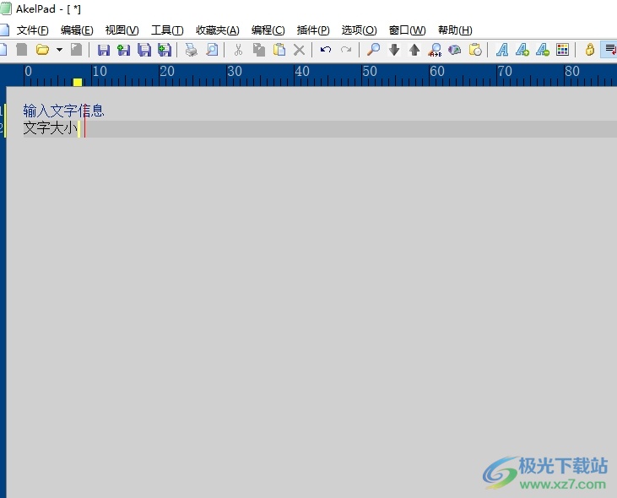This screenshot has width=617, height=498.
Task: Click Save All As icon with plus
Action: [165, 50]
